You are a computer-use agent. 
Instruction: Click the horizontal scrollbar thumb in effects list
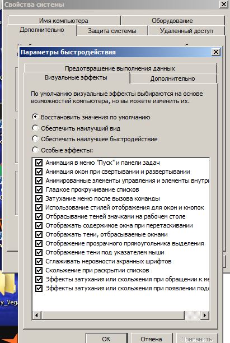[112, 315]
